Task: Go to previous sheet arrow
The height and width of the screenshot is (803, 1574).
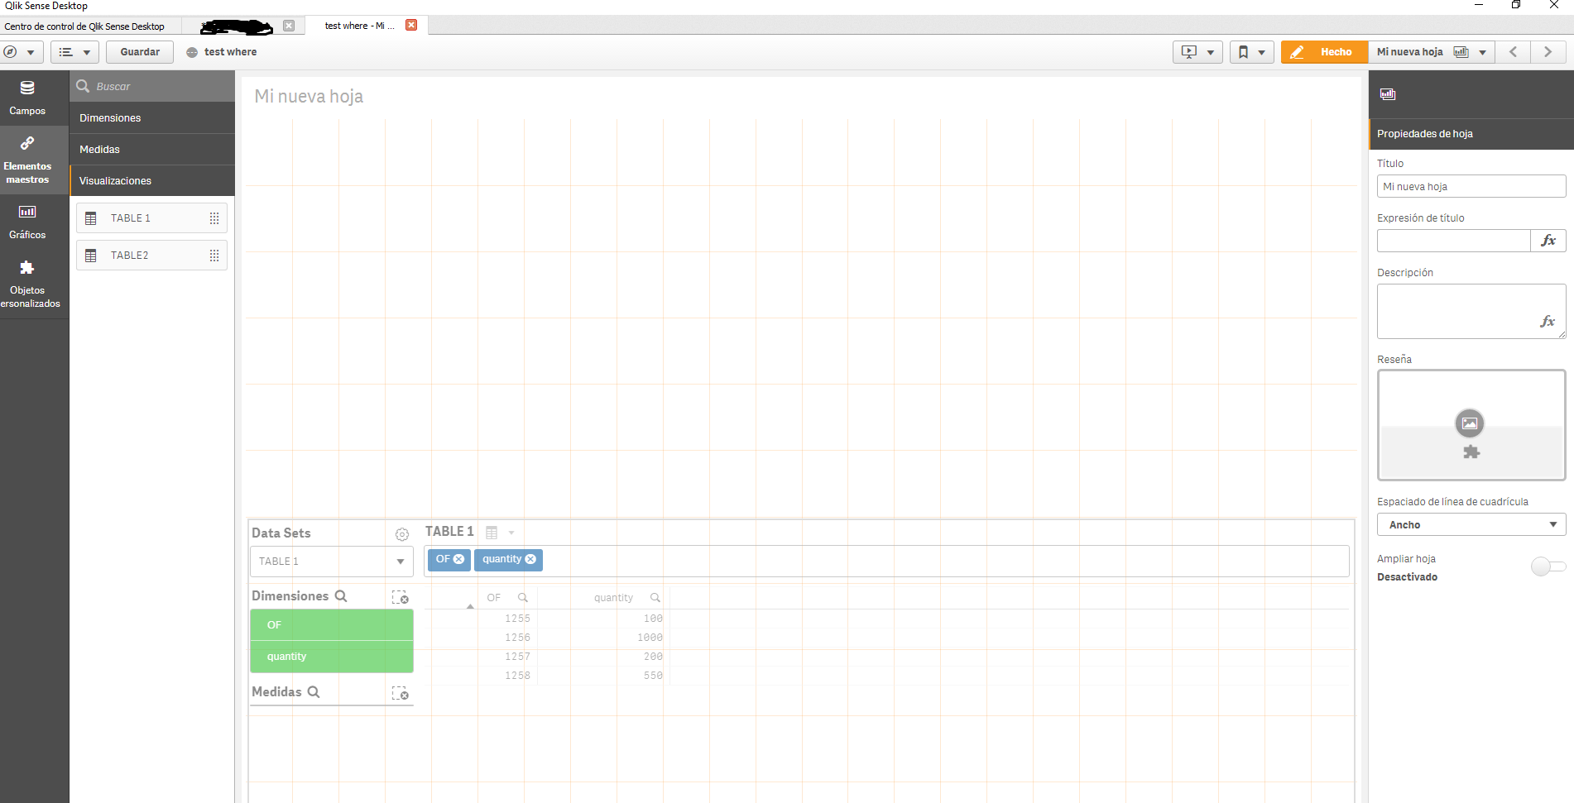Action: click(1513, 52)
